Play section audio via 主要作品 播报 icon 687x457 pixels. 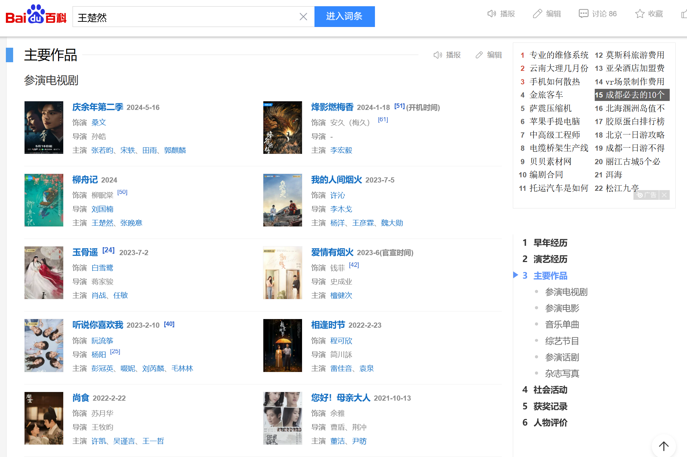(x=438, y=55)
